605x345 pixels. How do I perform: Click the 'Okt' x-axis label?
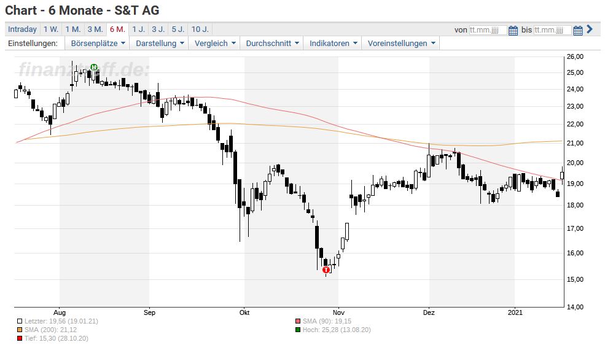pos(244,312)
